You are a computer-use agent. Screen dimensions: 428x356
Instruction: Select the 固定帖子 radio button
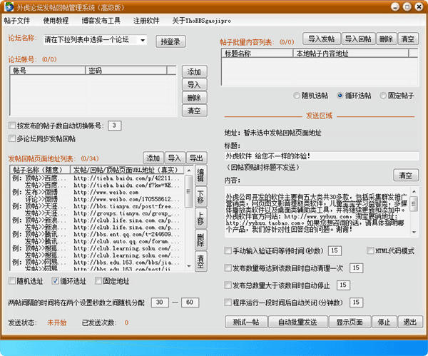383,96
